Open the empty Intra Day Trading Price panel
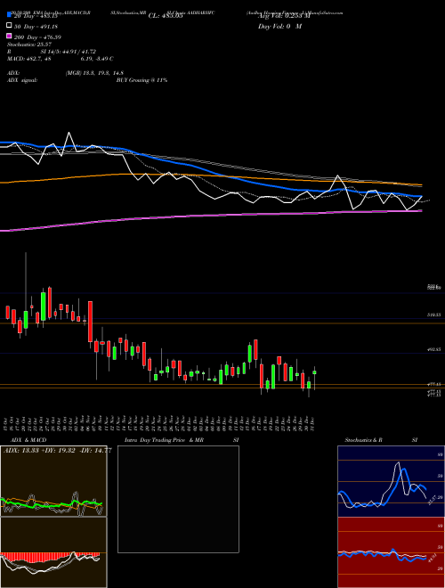The width and height of the screenshot is (445, 588). [178, 499]
